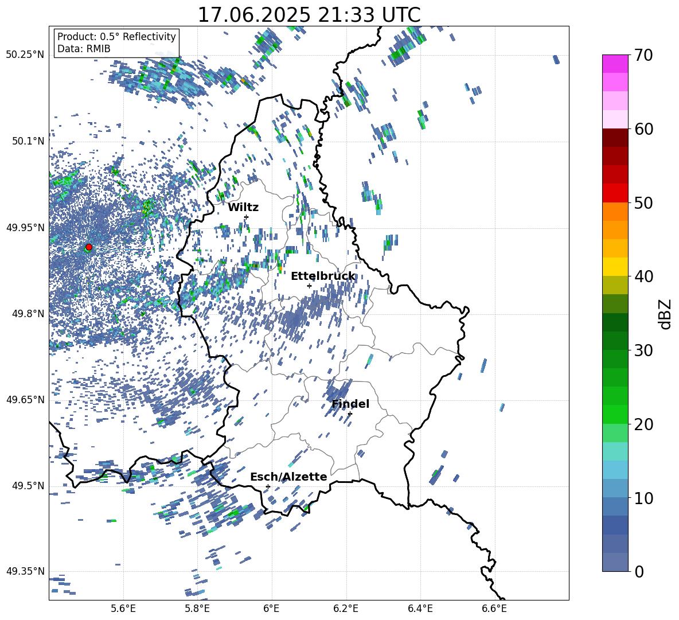
Task: Click the 5.8°E longitude label
Action: [197, 609]
